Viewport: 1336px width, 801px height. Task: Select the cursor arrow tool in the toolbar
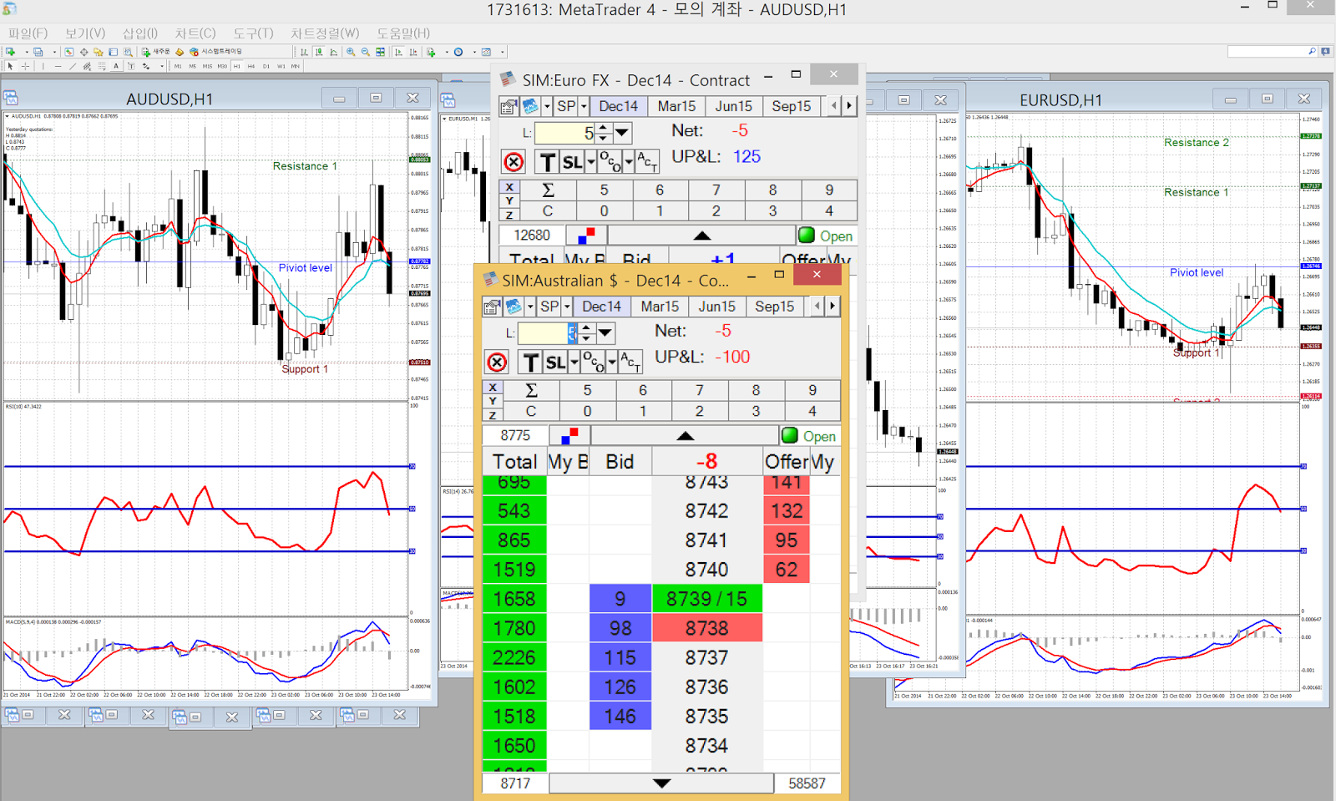tap(10, 66)
